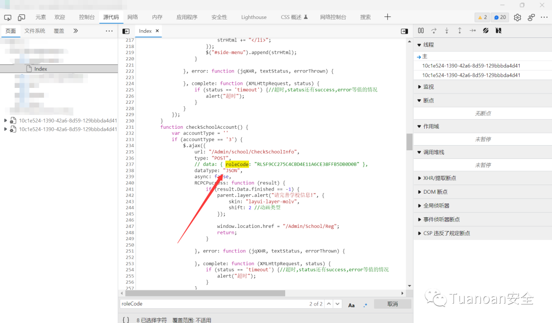Screen dimensions: 552x323
Task: Pause script execution
Action: coord(421,31)
